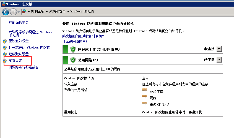This screenshot has height=138, width=234.
Task: Open 更改通知设置 link
Action: tap(19, 41)
